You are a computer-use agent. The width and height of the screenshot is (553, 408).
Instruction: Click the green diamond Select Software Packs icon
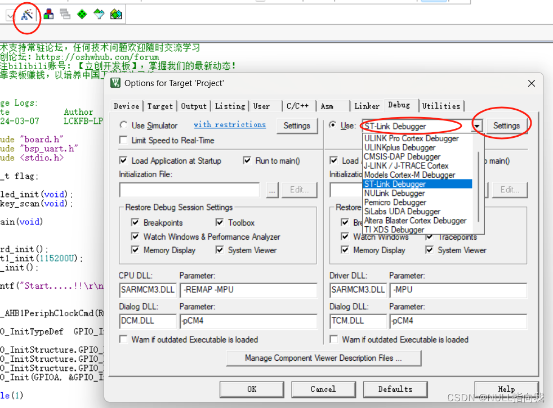pos(82,15)
